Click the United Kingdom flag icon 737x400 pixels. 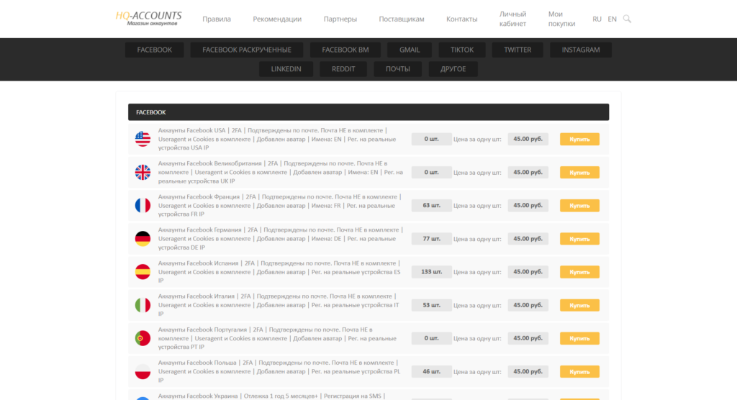coord(143,173)
